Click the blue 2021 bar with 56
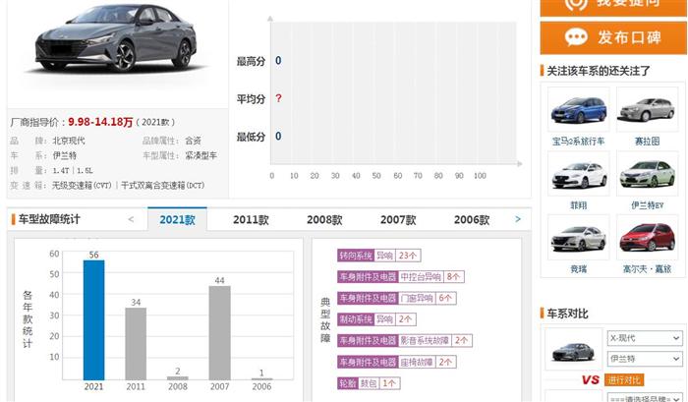The image size is (688, 402). [94, 320]
